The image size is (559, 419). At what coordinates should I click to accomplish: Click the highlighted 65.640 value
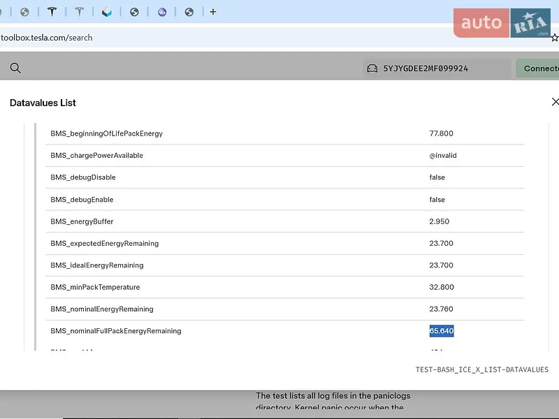[442, 331]
